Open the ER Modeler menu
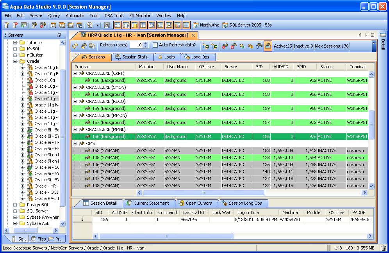The height and width of the screenshot is (253, 389). 140,16
